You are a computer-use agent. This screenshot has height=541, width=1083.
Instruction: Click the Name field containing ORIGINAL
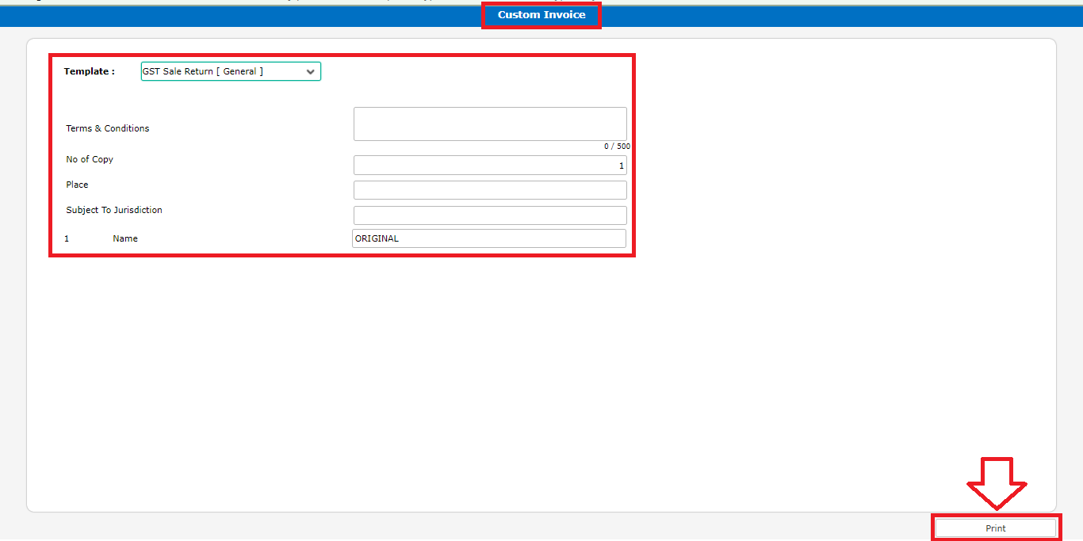click(x=489, y=238)
